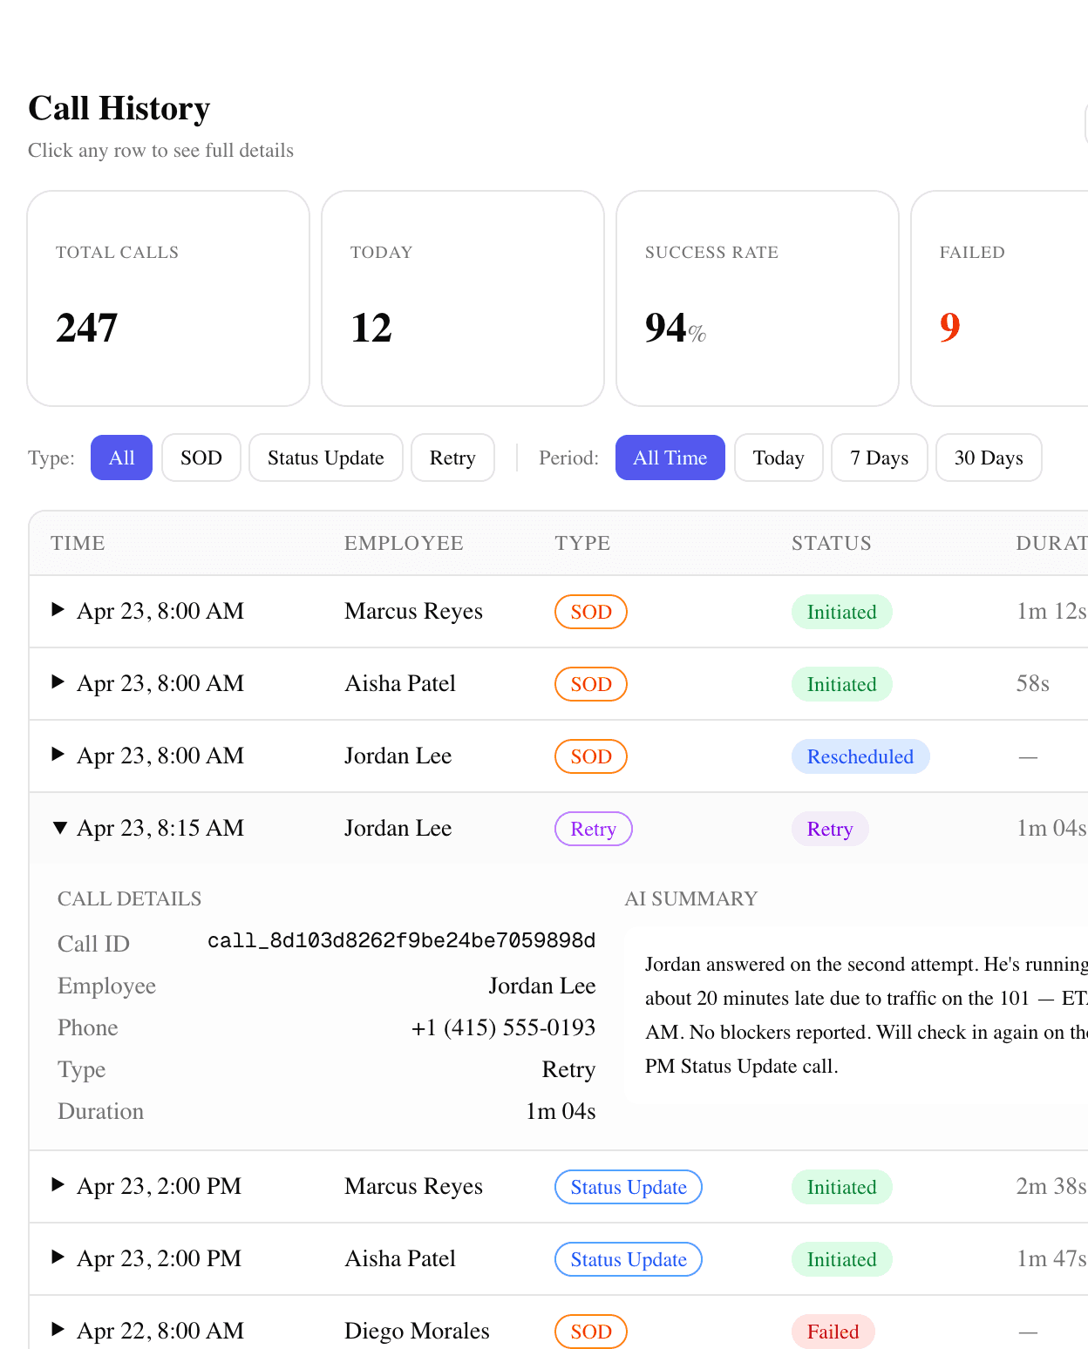This screenshot has height=1349, width=1088.
Task: Click the Failed status badge for Diego Morales
Action: 833,1332
